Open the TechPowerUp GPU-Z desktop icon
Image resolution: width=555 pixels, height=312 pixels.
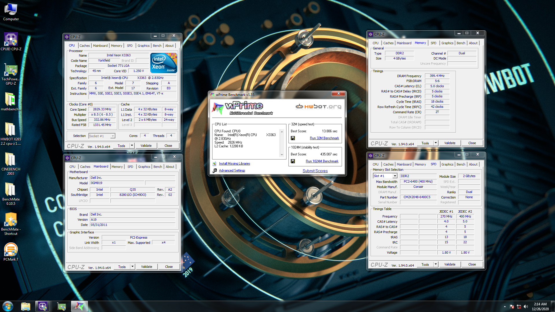pyautogui.click(x=11, y=74)
